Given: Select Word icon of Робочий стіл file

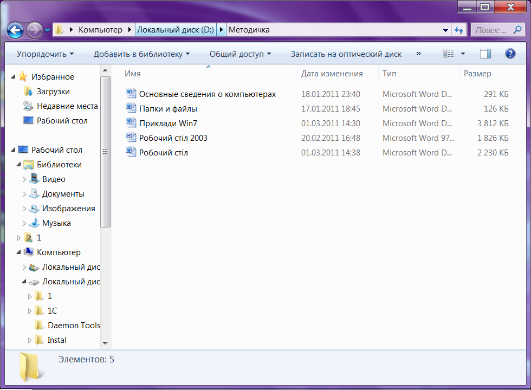Looking at the screenshot, I should [131, 152].
